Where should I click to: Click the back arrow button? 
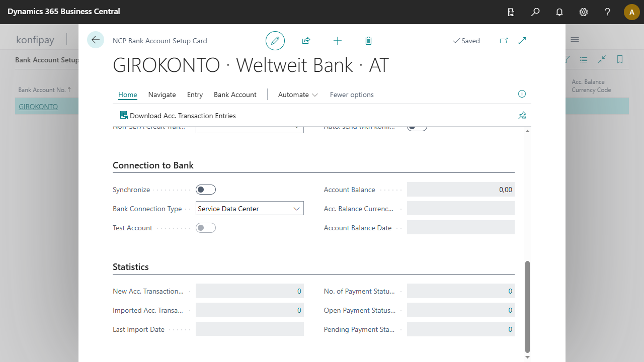[x=96, y=40]
